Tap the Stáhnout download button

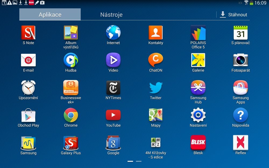pos(234,14)
